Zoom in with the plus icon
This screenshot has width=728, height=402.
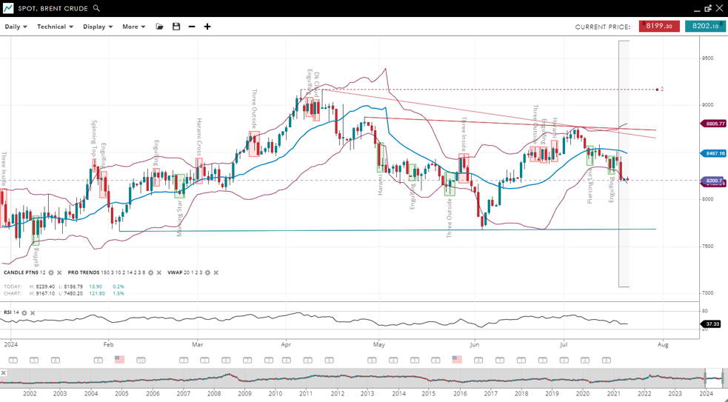point(207,27)
